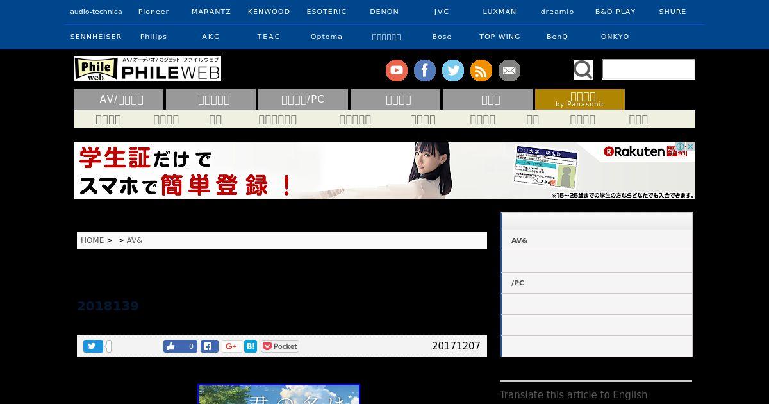Open the TOP WING brand link

500,37
